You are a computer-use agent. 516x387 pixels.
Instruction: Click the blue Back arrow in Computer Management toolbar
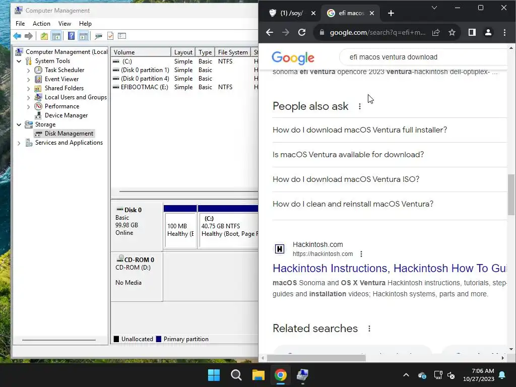click(x=17, y=36)
